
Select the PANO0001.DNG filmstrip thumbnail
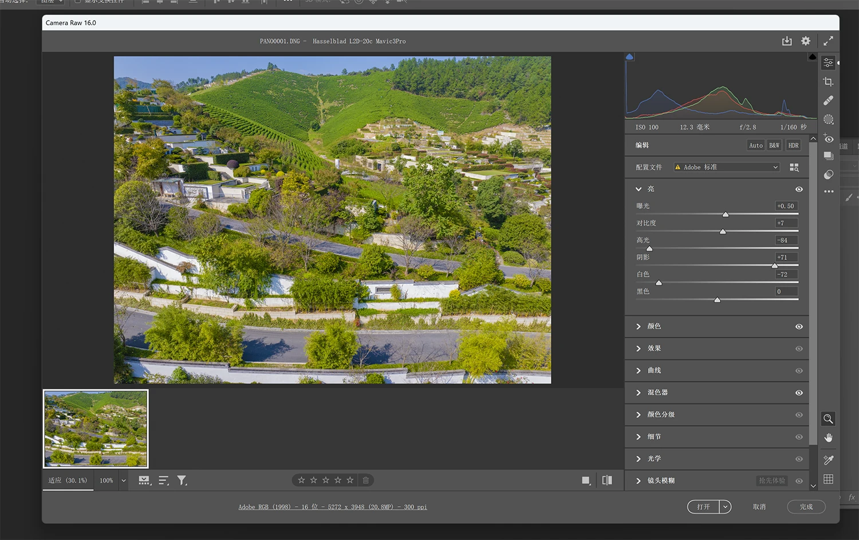click(x=96, y=428)
